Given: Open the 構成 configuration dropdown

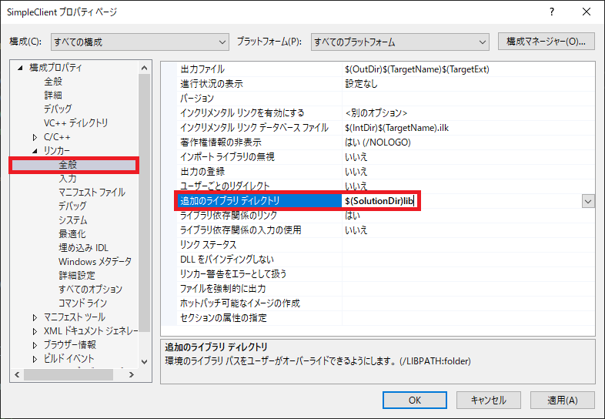Looking at the screenshot, I should [139, 42].
